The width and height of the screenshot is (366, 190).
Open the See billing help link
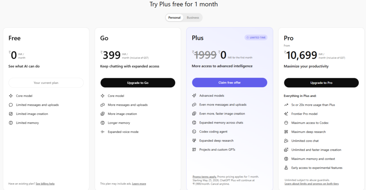coord(45,184)
